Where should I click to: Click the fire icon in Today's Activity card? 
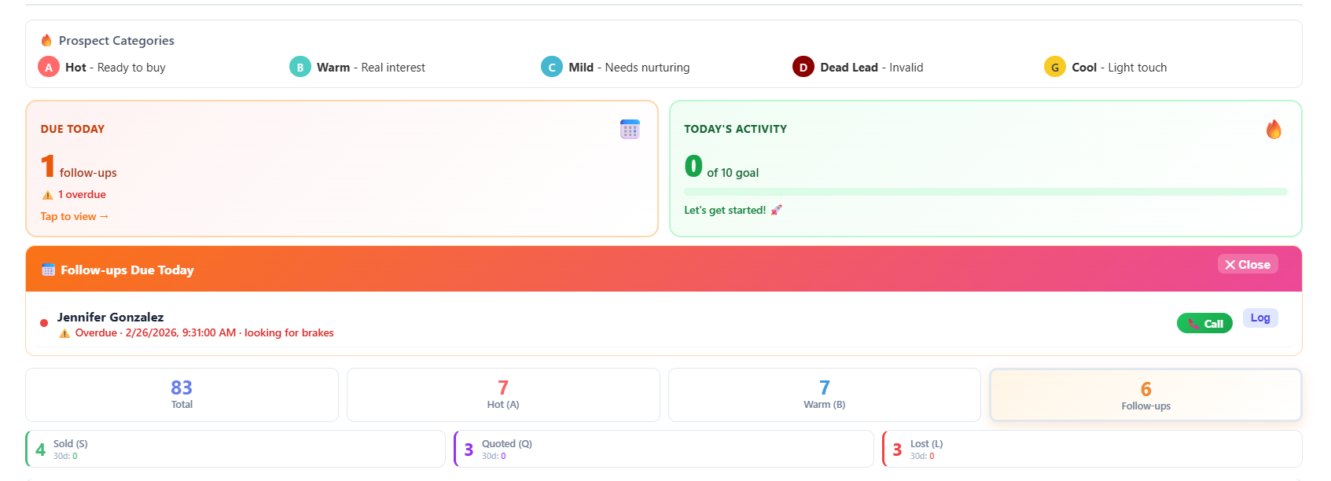1274,129
